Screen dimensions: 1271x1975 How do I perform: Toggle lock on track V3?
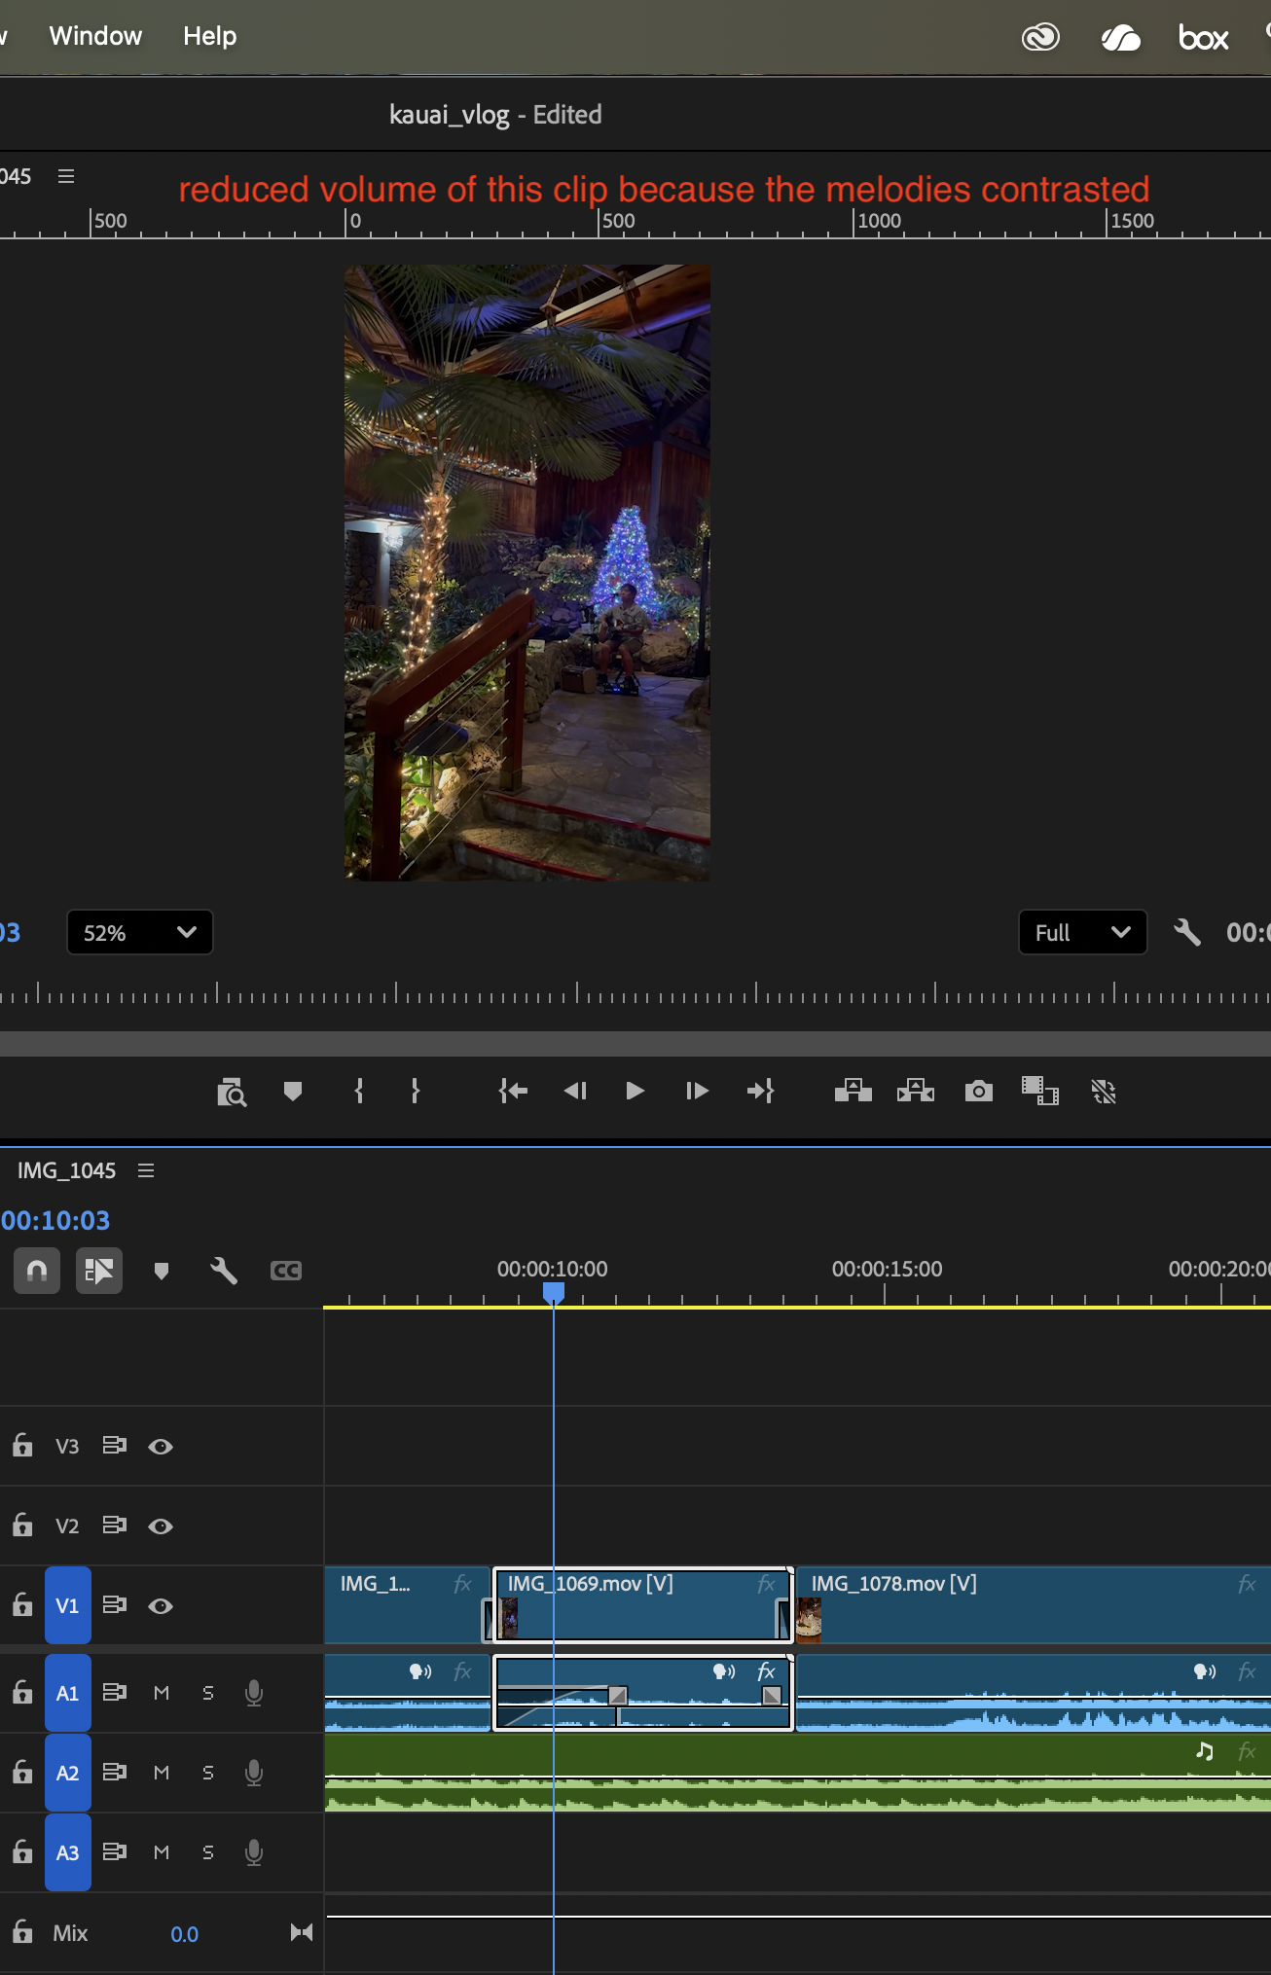point(22,1445)
